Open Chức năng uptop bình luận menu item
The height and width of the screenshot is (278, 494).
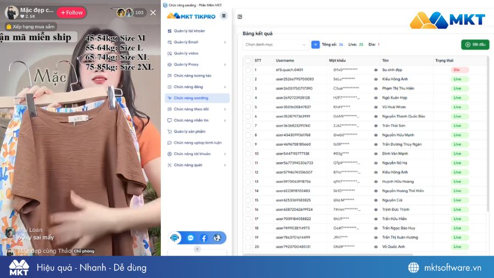pyautogui.click(x=197, y=143)
